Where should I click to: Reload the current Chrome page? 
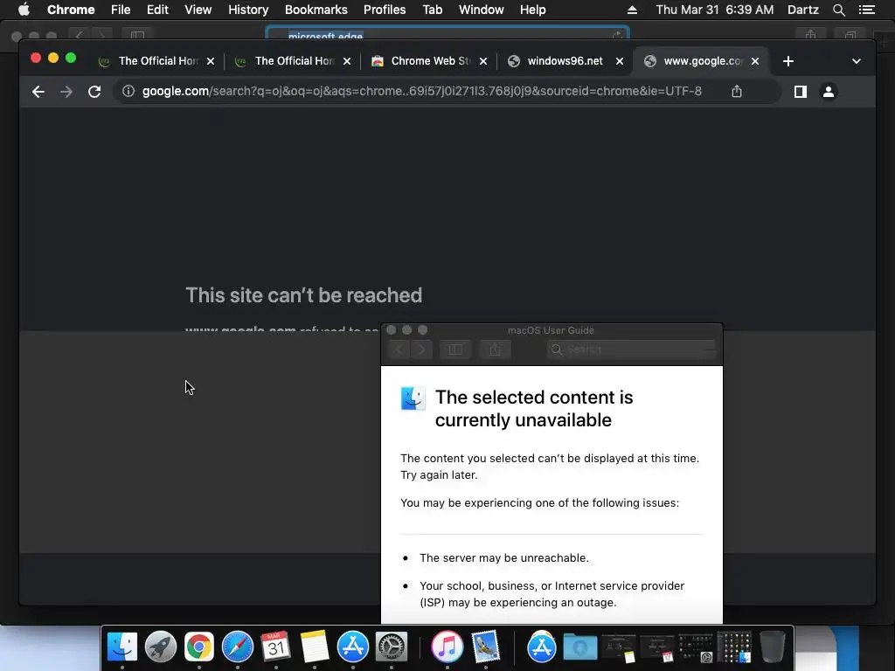[x=94, y=91]
